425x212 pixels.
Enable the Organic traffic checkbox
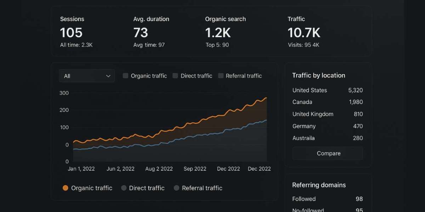125,76
